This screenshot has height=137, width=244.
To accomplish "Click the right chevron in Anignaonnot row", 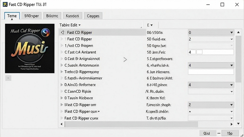I will click(x=125, y=59).
